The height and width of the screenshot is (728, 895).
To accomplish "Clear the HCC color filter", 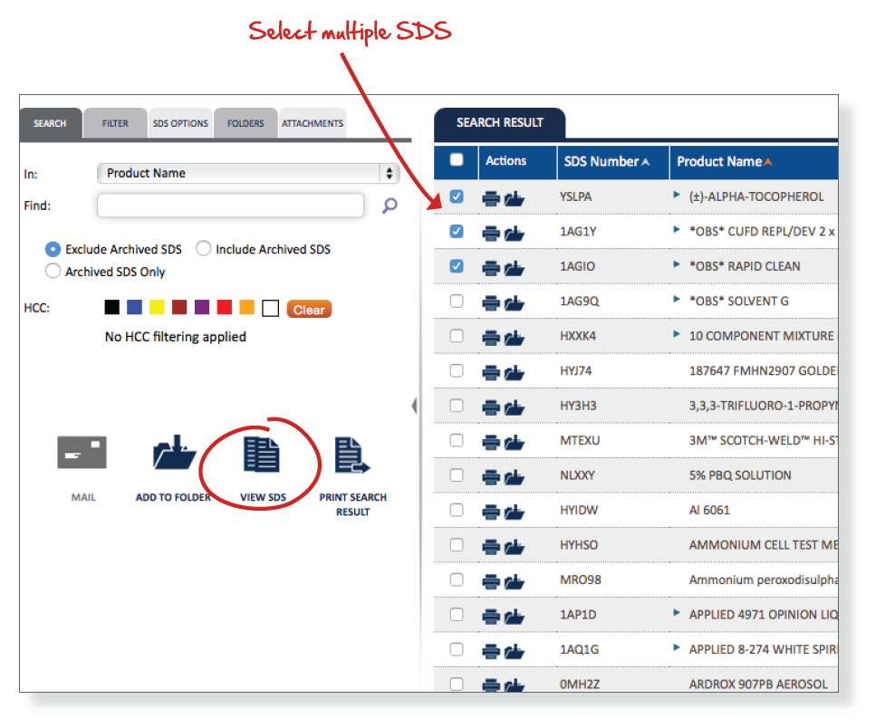I will pos(309,310).
